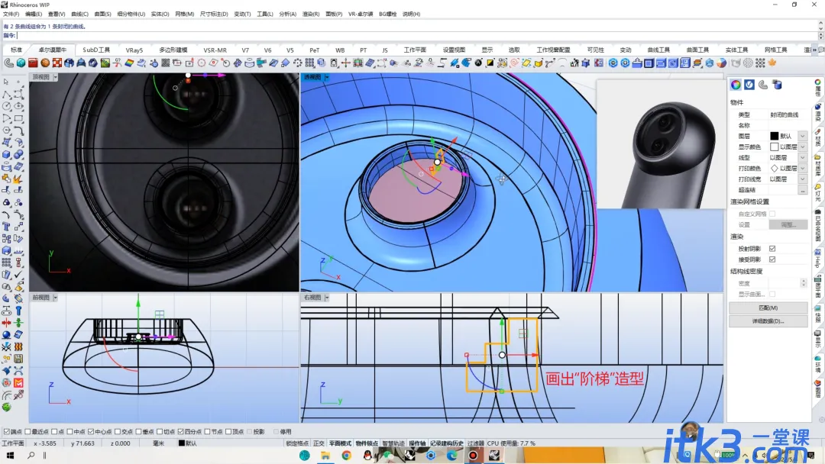Open the 显示颜色 dropdown
The width and height of the screenshot is (825, 464).
(802, 147)
